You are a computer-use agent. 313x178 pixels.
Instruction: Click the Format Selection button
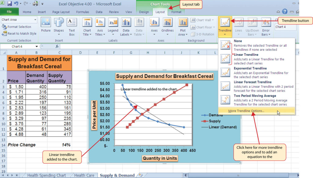(x=19, y=27)
